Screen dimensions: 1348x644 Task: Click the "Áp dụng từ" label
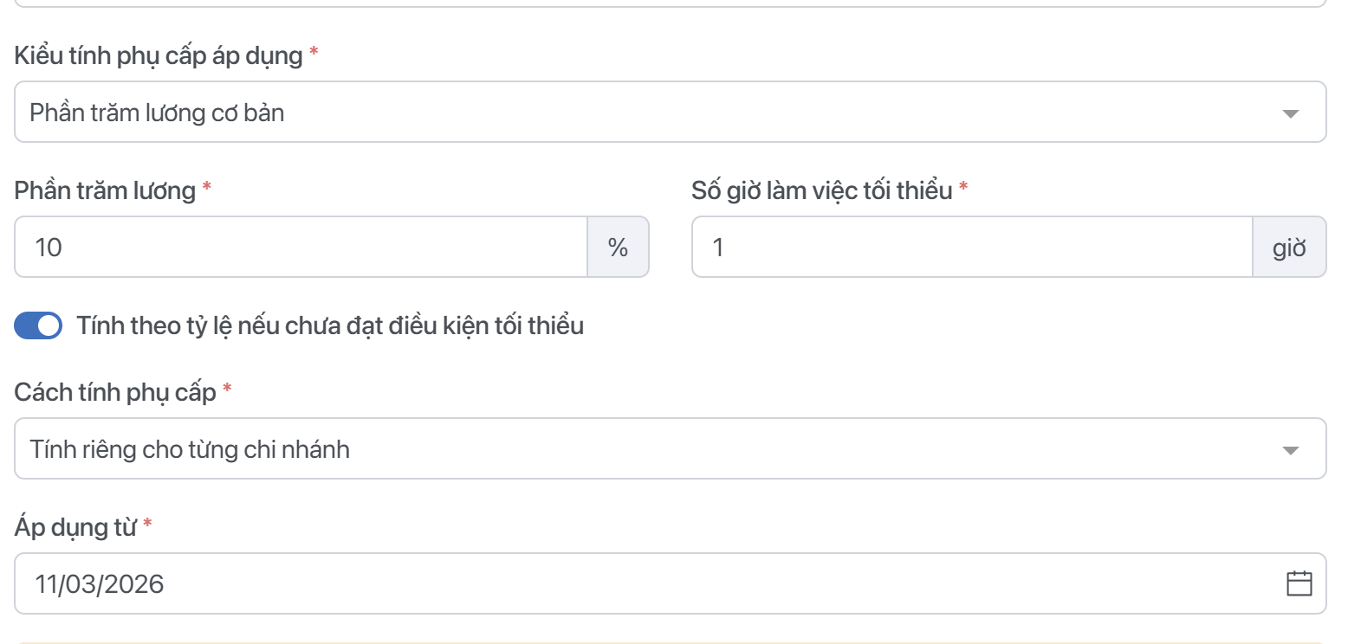(75, 527)
